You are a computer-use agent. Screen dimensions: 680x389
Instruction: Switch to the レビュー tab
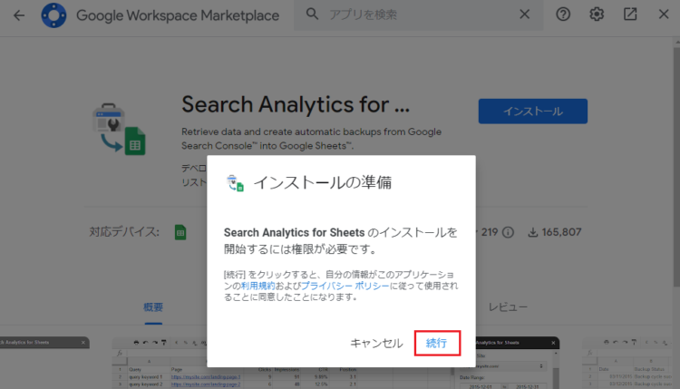coord(508,307)
